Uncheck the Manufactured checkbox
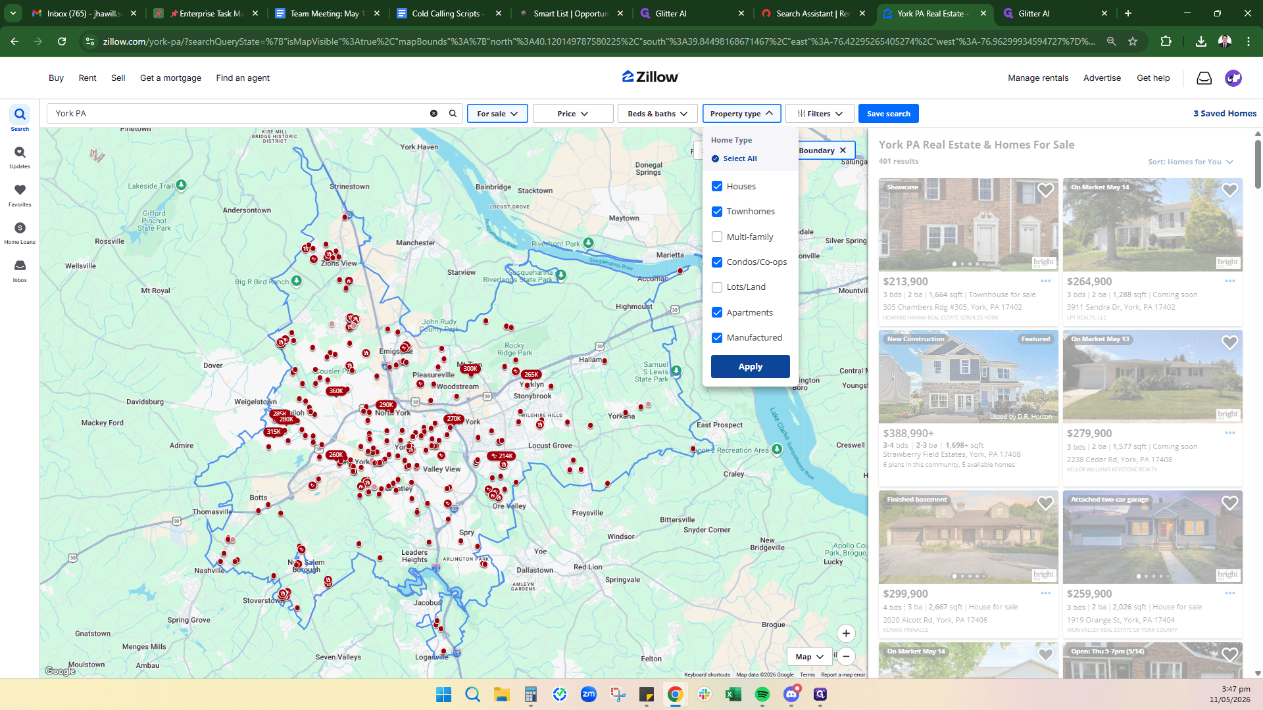This screenshot has width=1263, height=710. [x=717, y=338]
